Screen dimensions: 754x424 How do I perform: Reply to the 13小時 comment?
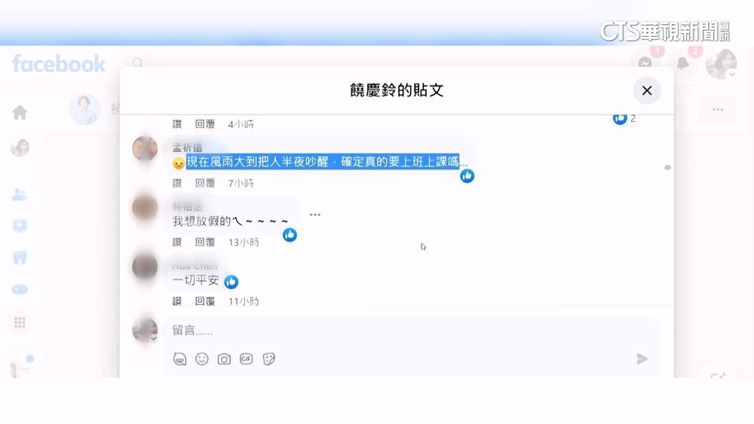[205, 242]
